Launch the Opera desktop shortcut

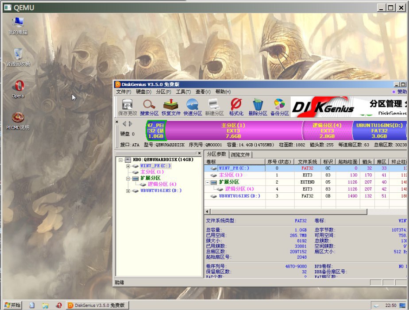[18, 89]
